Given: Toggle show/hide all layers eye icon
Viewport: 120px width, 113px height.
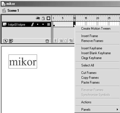Looking at the screenshot, I should pos(38,18).
